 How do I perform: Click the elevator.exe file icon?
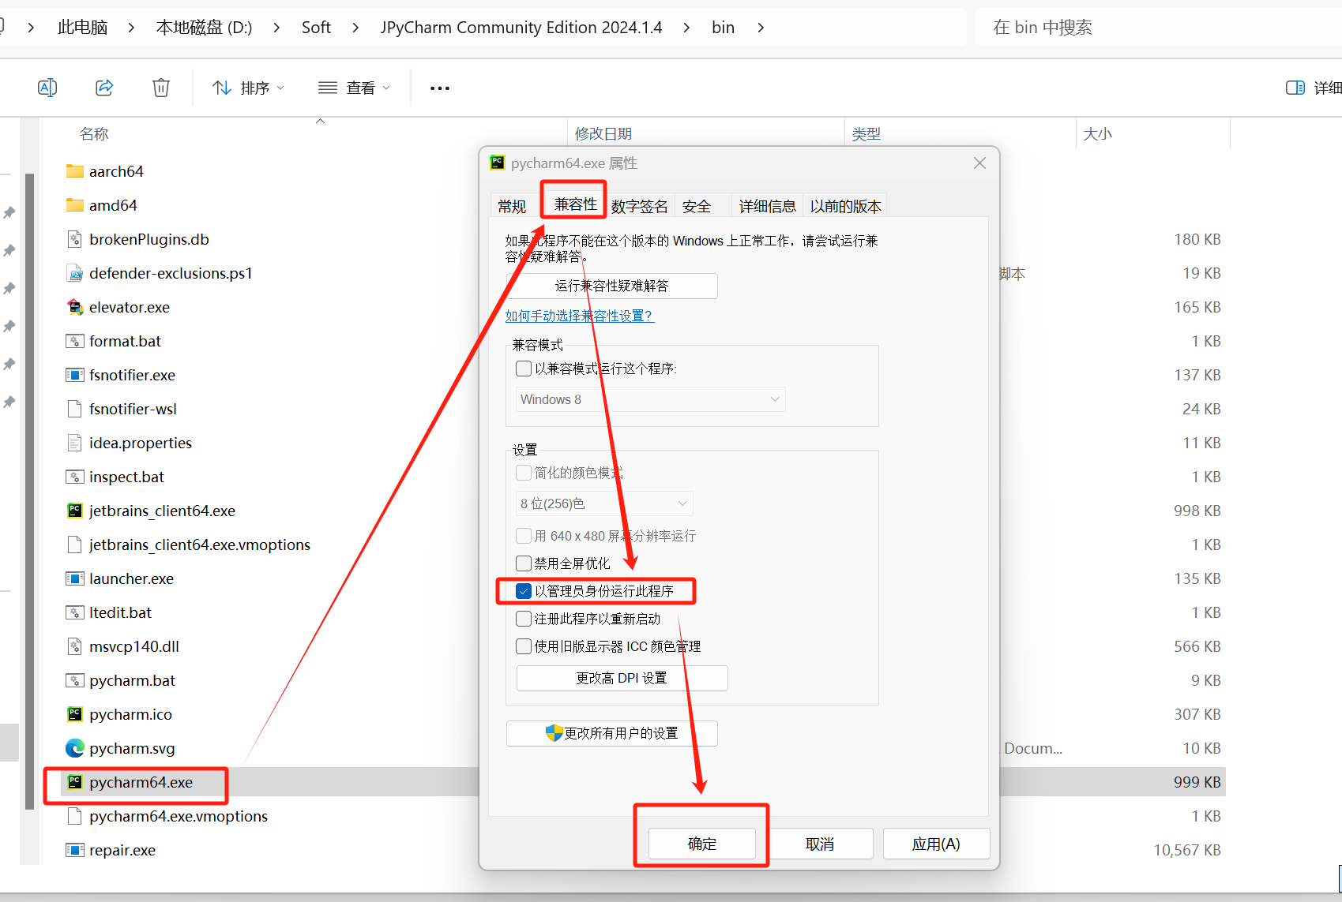pyautogui.click(x=75, y=307)
